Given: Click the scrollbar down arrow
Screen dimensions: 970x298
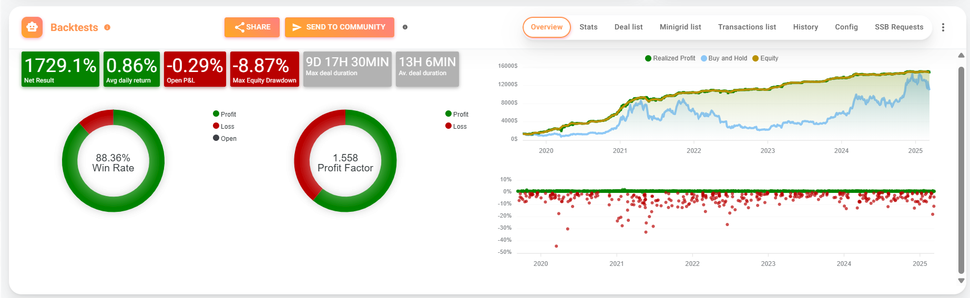Looking at the screenshot, I should [x=961, y=281].
